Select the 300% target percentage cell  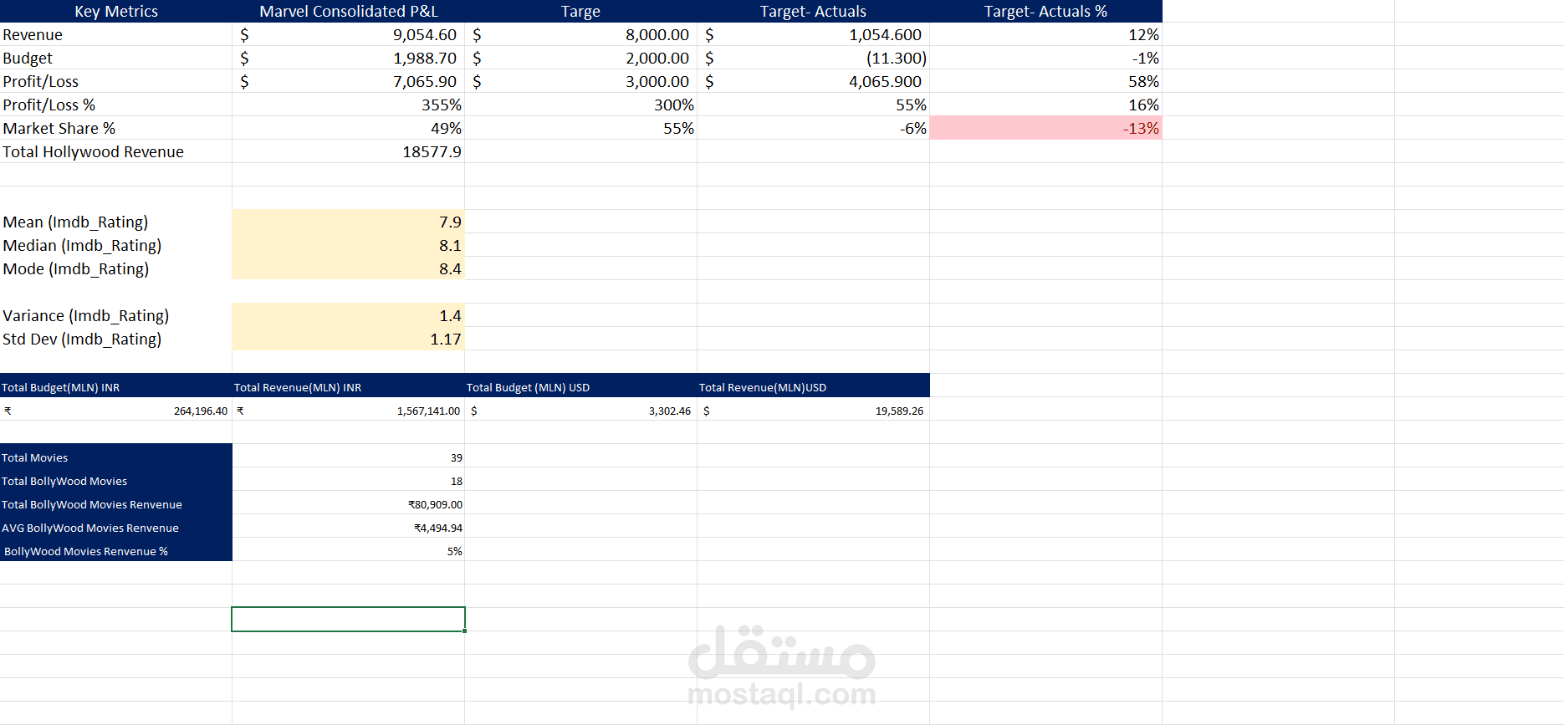click(580, 105)
